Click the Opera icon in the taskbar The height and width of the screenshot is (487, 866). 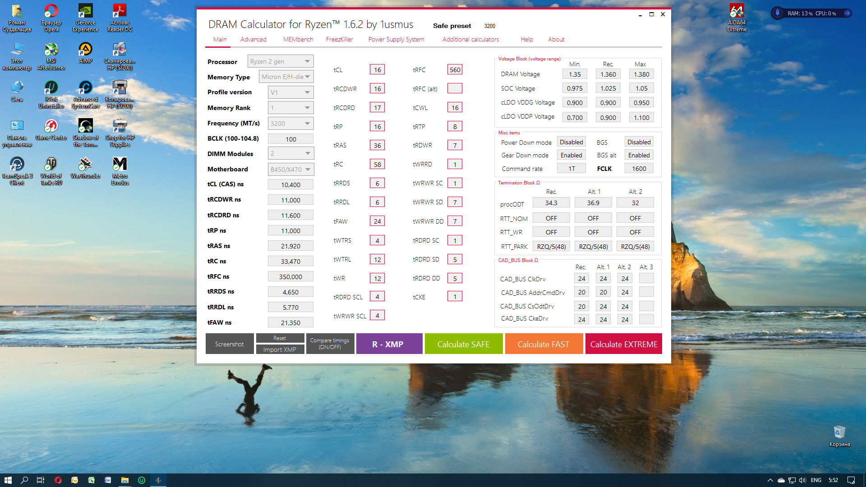pos(58,480)
